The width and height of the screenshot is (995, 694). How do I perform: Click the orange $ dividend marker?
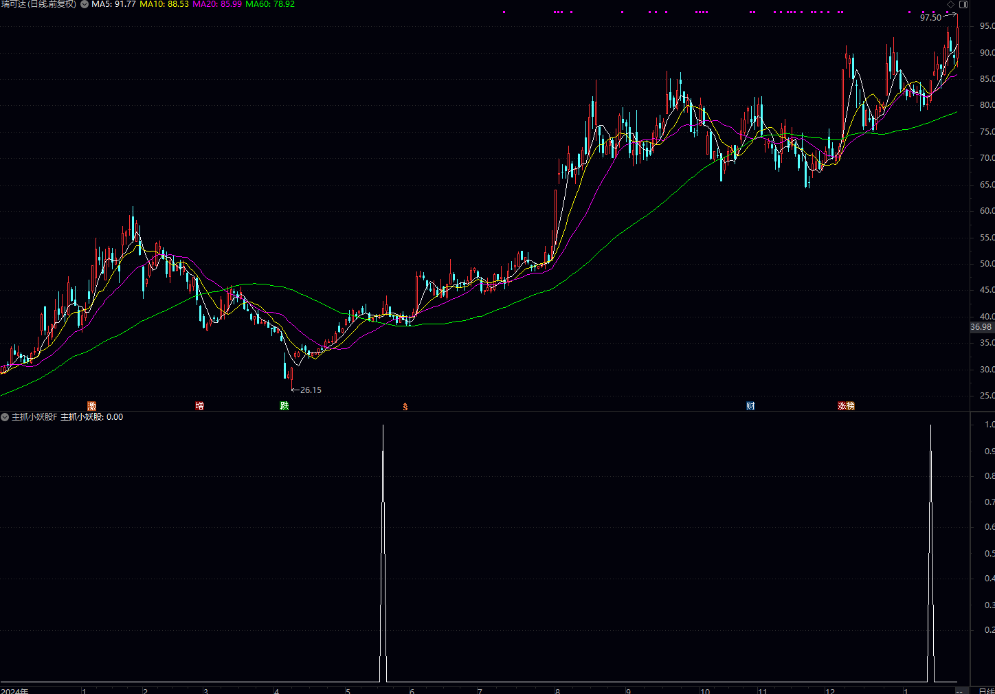click(x=405, y=407)
